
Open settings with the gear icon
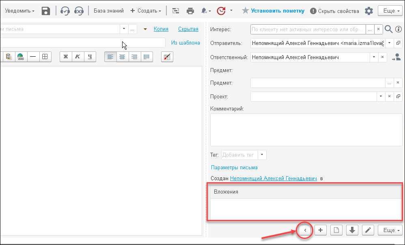tap(368, 11)
